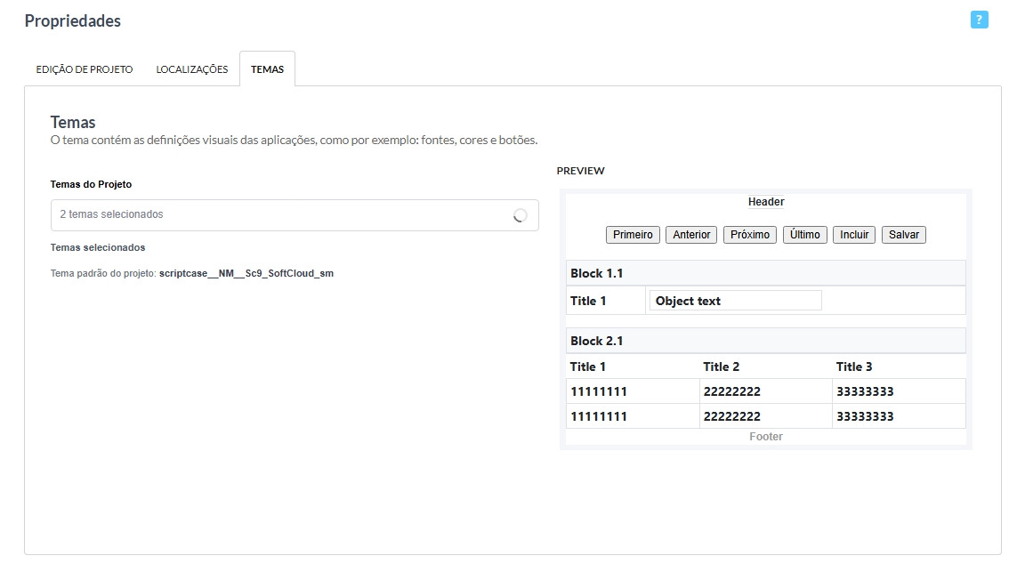Open the Temas do Projeto dropdown
Viewport: 1025px width, 580px height.
click(x=295, y=215)
